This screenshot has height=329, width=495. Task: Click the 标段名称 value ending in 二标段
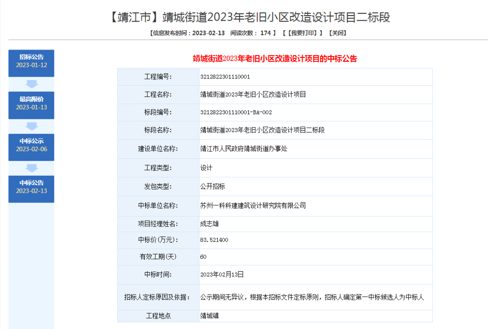click(262, 130)
